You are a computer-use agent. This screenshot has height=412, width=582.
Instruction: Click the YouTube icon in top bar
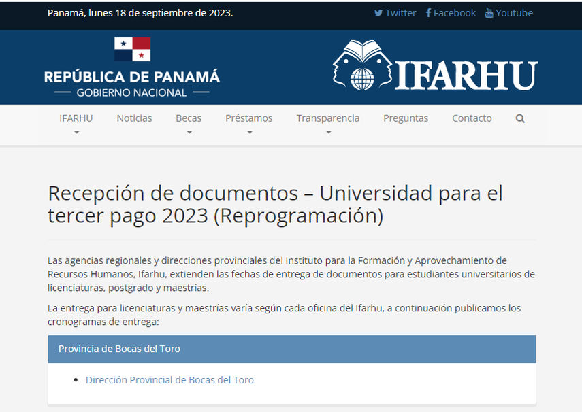click(x=489, y=13)
